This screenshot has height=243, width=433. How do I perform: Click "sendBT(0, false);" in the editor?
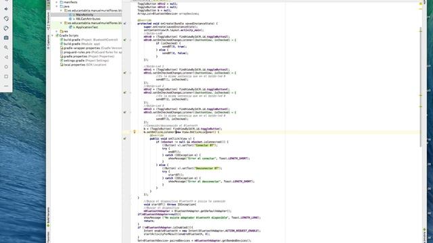[175, 53]
